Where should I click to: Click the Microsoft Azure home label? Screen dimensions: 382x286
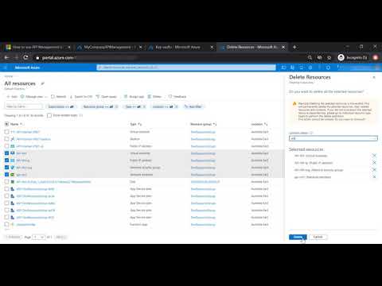(x=27, y=68)
